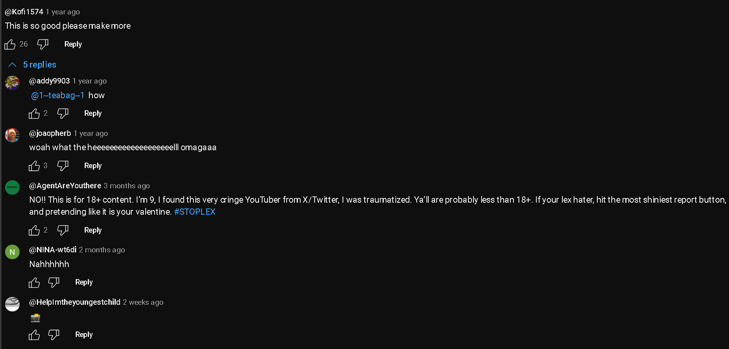Like @NINA-wt6di's Nahhhhhh reply
The height and width of the screenshot is (349, 729).
34,283
